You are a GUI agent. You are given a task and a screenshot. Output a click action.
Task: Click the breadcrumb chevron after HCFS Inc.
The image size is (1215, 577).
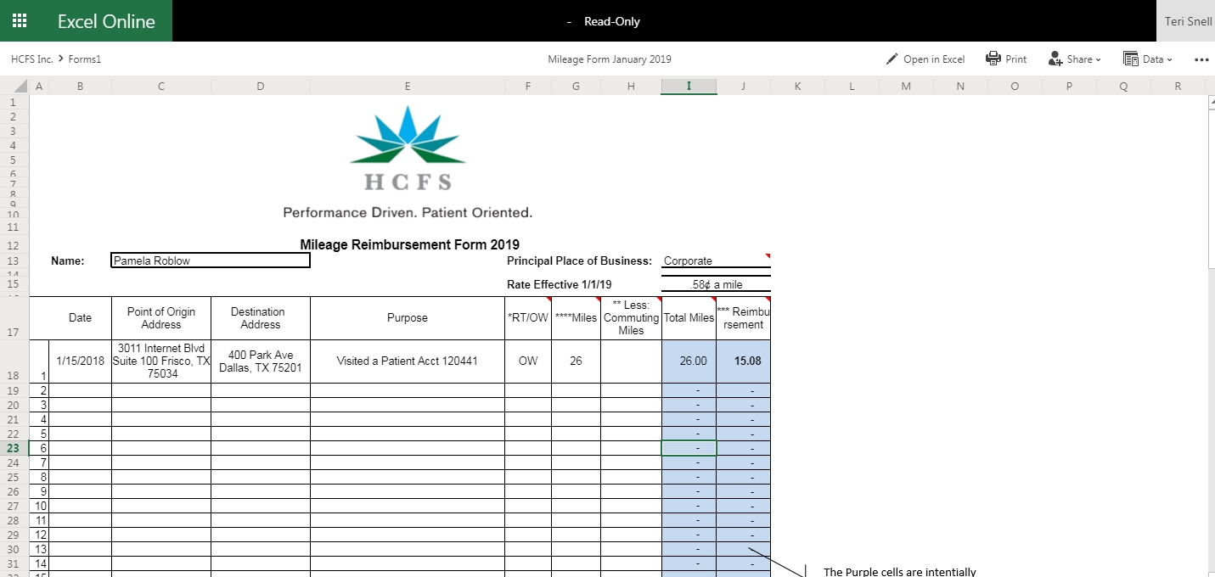tap(61, 59)
